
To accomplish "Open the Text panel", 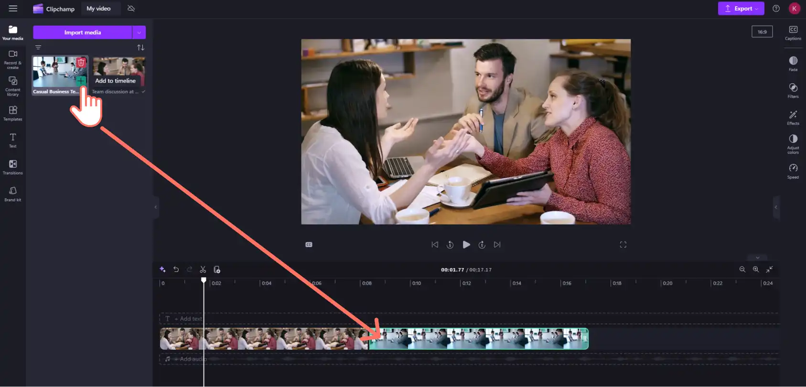I will 13,140.
